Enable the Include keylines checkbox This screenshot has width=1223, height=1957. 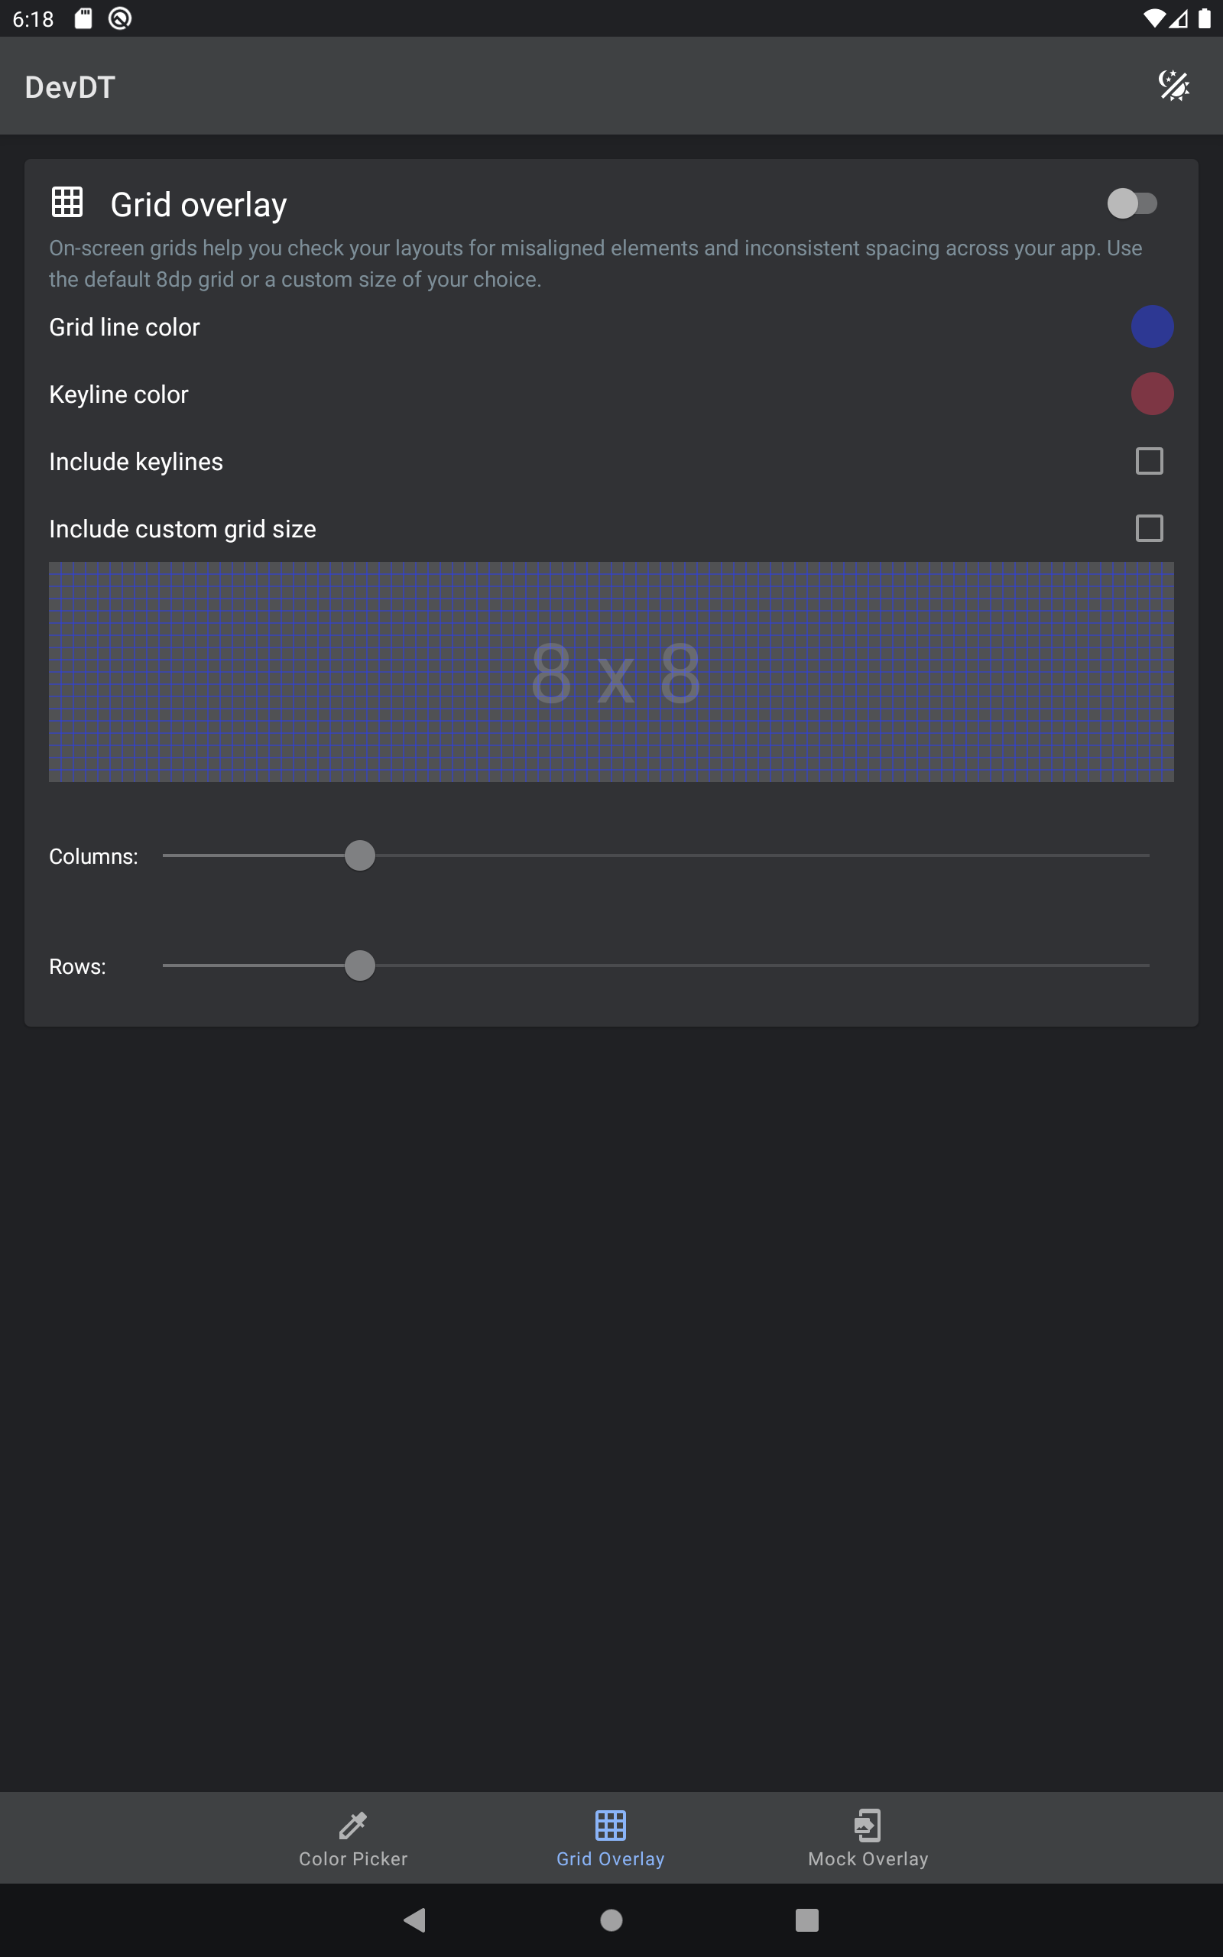[1148, 461]
